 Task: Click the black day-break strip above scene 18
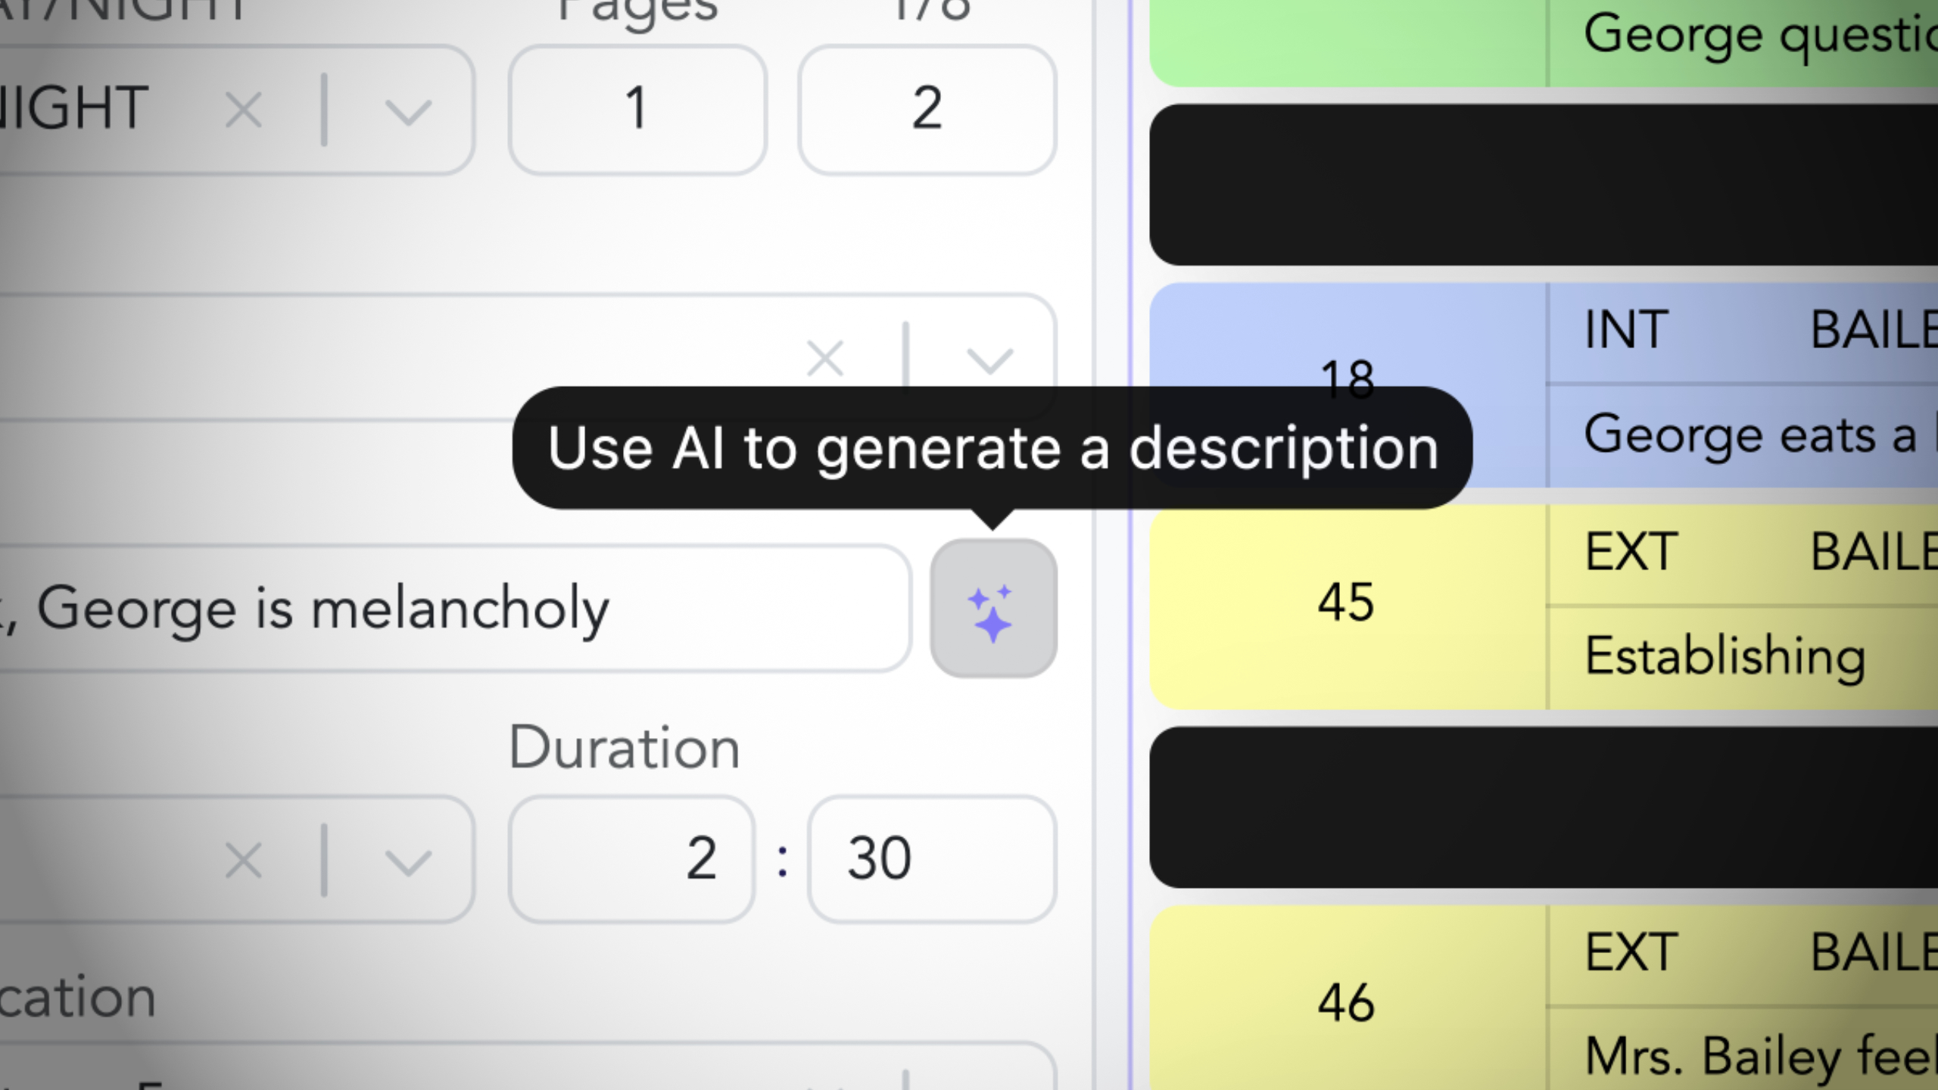pyautogui.click(x=1544, y=185)
